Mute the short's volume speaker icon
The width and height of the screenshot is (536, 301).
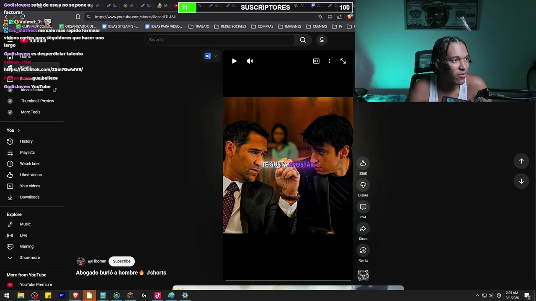[x=250, y=61]
